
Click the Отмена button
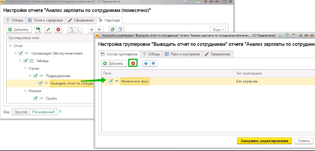[x=304, y=141]
